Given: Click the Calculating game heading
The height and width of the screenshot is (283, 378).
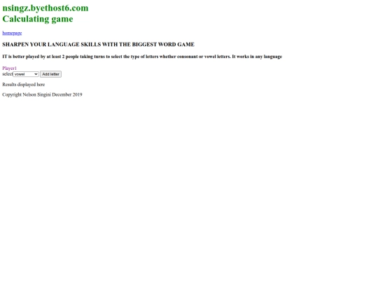Looking at the screenshot, I should 38,19.
